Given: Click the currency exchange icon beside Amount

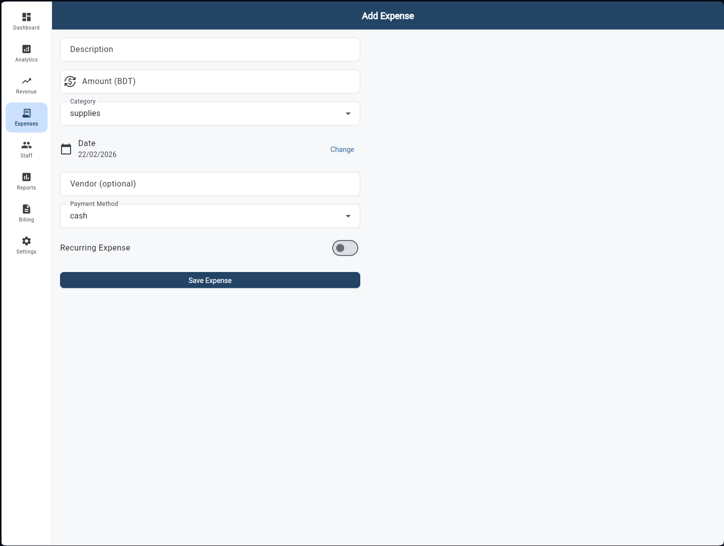Looking at the screenshot, I should pyautogui.click(x=70, y=81).
